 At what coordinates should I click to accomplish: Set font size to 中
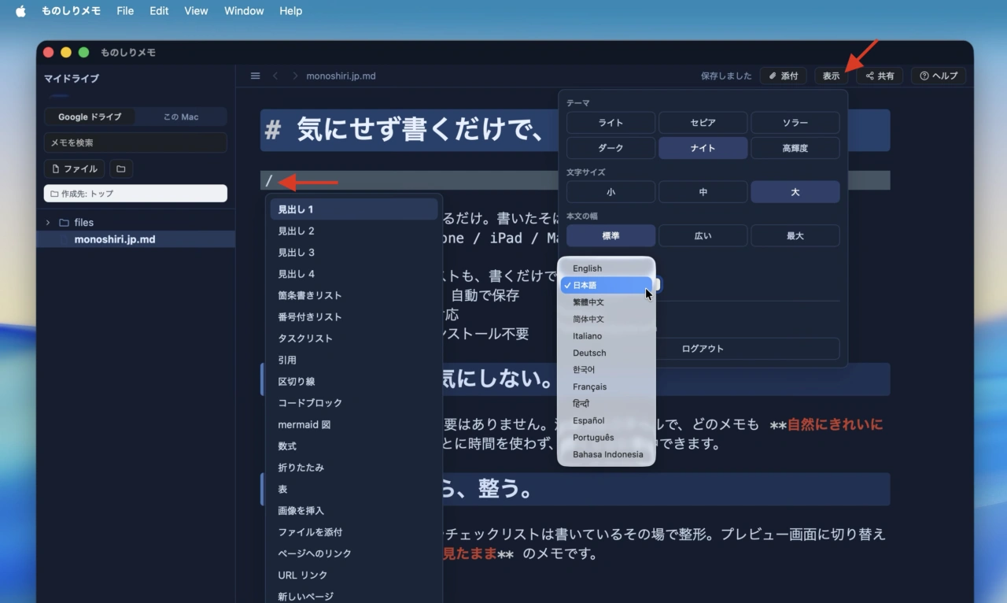(703, 192)
